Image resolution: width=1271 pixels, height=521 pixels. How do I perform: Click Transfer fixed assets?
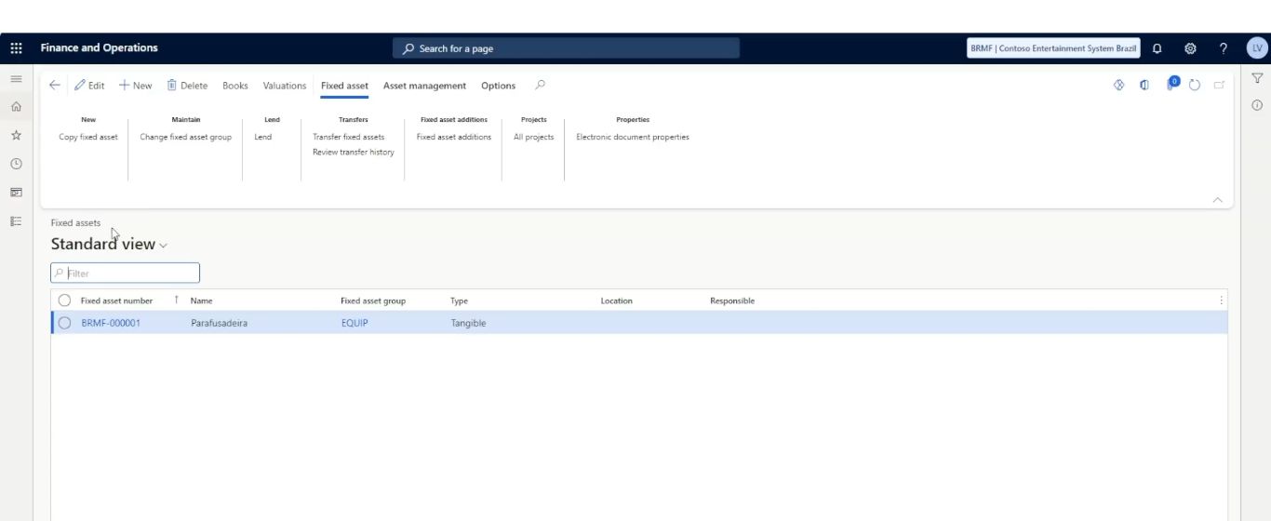coord(348,137)
